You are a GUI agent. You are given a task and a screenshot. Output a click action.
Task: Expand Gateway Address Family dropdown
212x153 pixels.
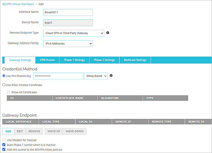(68, 44)
